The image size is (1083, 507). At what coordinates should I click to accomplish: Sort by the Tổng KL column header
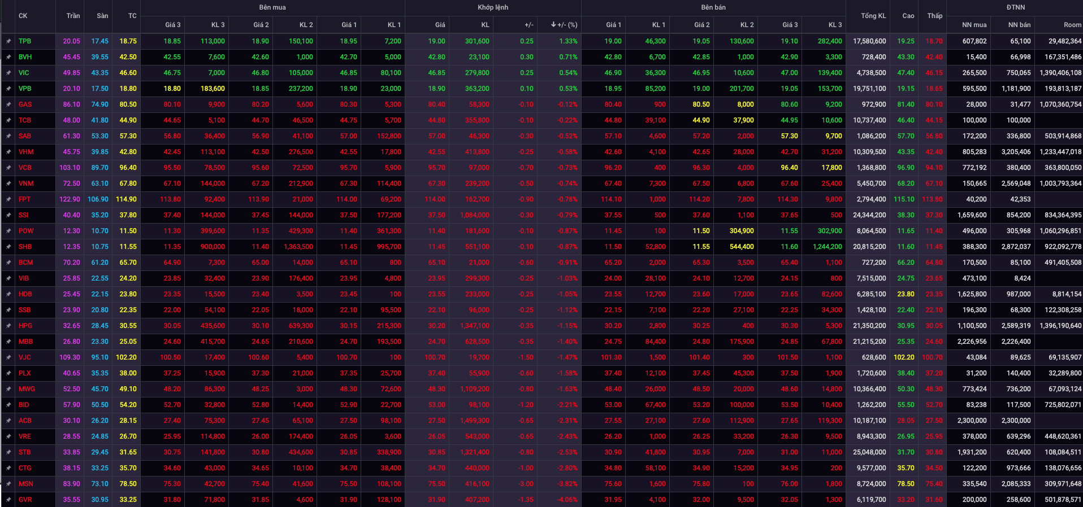coord(873,16)
